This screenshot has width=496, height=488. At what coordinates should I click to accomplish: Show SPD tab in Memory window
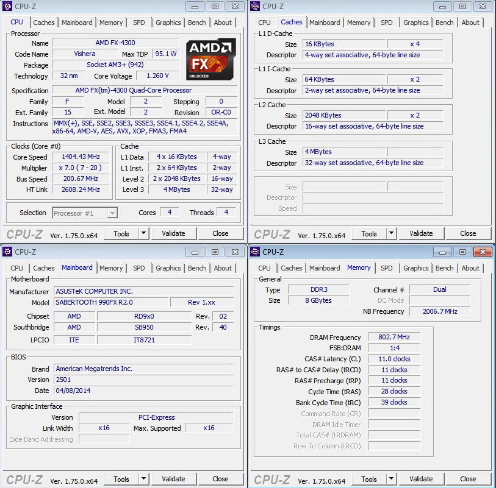coord(387,268)
